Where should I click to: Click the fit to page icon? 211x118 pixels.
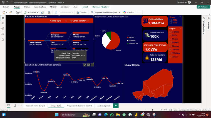click(171, 110)
